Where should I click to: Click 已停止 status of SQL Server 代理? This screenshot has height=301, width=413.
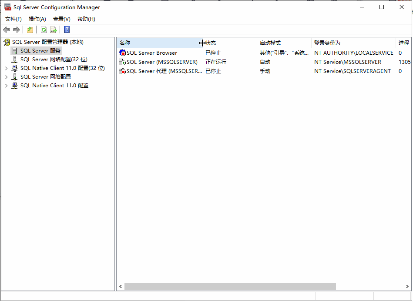click(x=213, y=71)
